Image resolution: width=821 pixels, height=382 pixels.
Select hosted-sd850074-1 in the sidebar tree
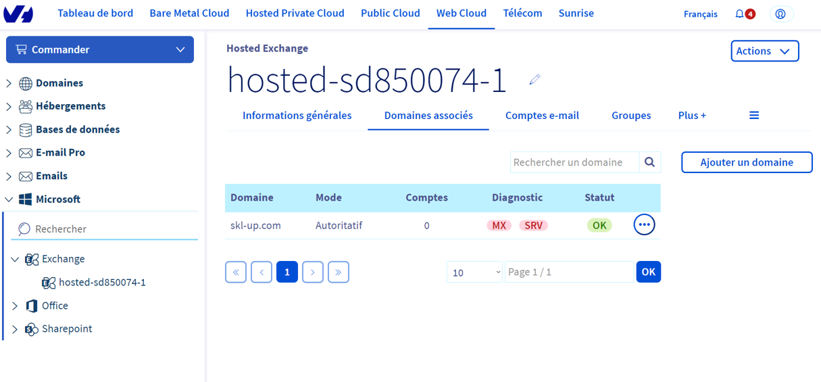[102, 283]
